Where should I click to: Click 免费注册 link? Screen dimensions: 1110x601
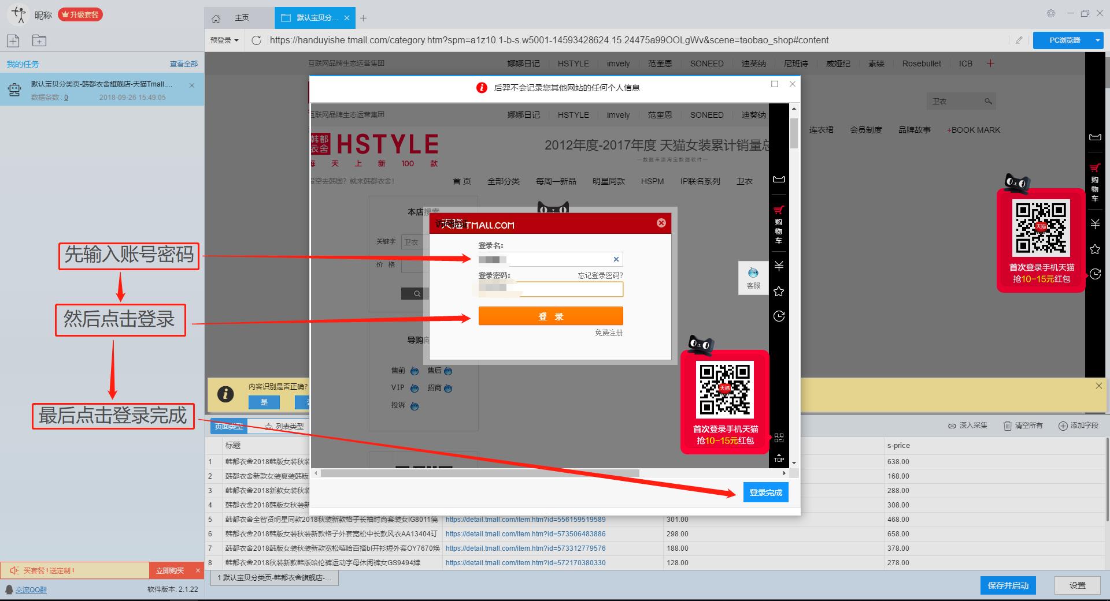click(x=609, y=333)
